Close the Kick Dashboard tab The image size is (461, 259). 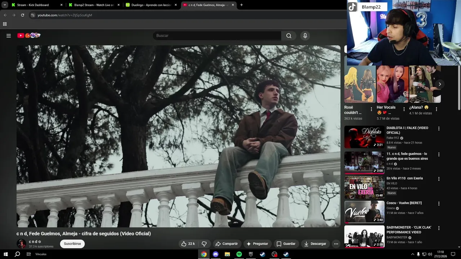pyautogui.click(x=61, y=5)
